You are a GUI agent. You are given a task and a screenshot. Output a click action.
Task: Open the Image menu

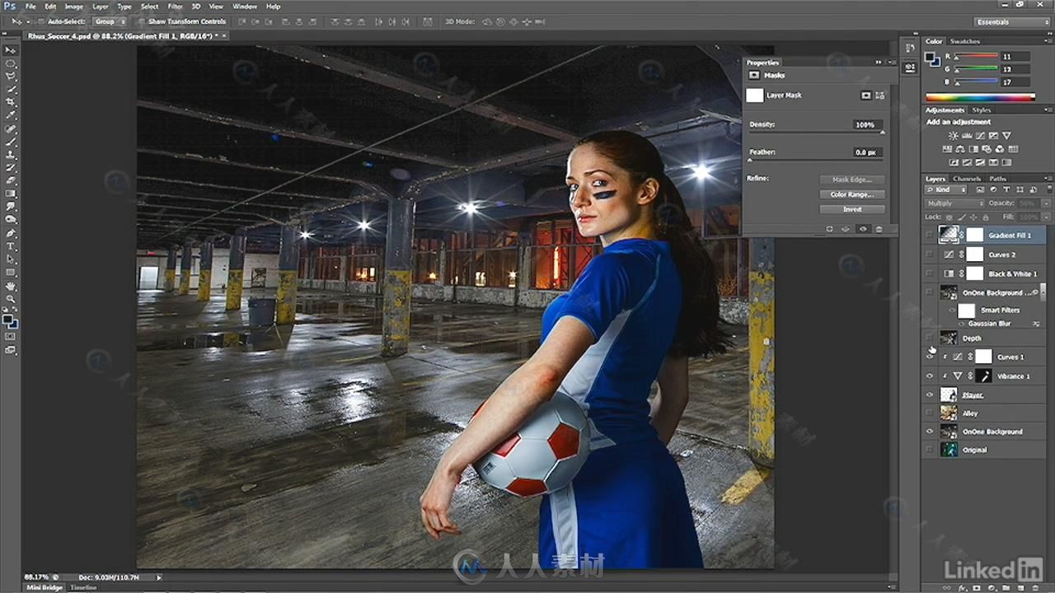click(74, 7)
